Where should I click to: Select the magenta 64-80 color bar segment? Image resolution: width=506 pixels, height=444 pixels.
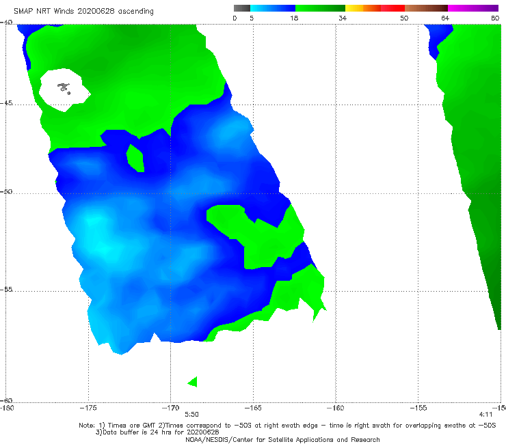point(473,8)
